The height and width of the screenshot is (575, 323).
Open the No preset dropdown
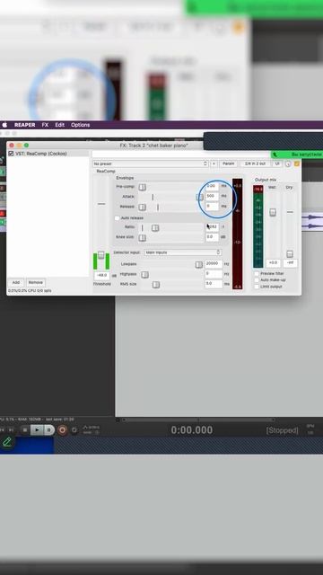click(150, 164)
